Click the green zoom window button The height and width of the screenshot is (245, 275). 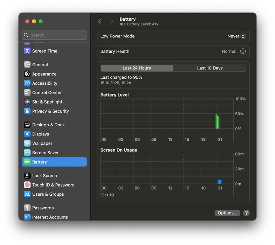tap(41, 21)
